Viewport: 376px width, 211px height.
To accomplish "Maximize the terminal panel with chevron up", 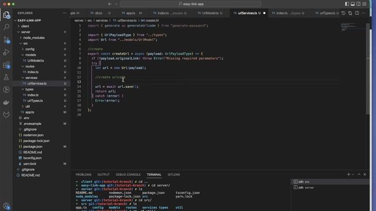I will click(359, 175).
